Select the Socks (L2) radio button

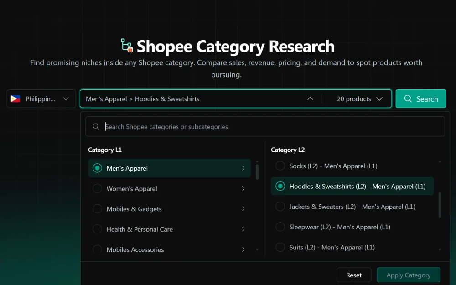tap(280, 166)
